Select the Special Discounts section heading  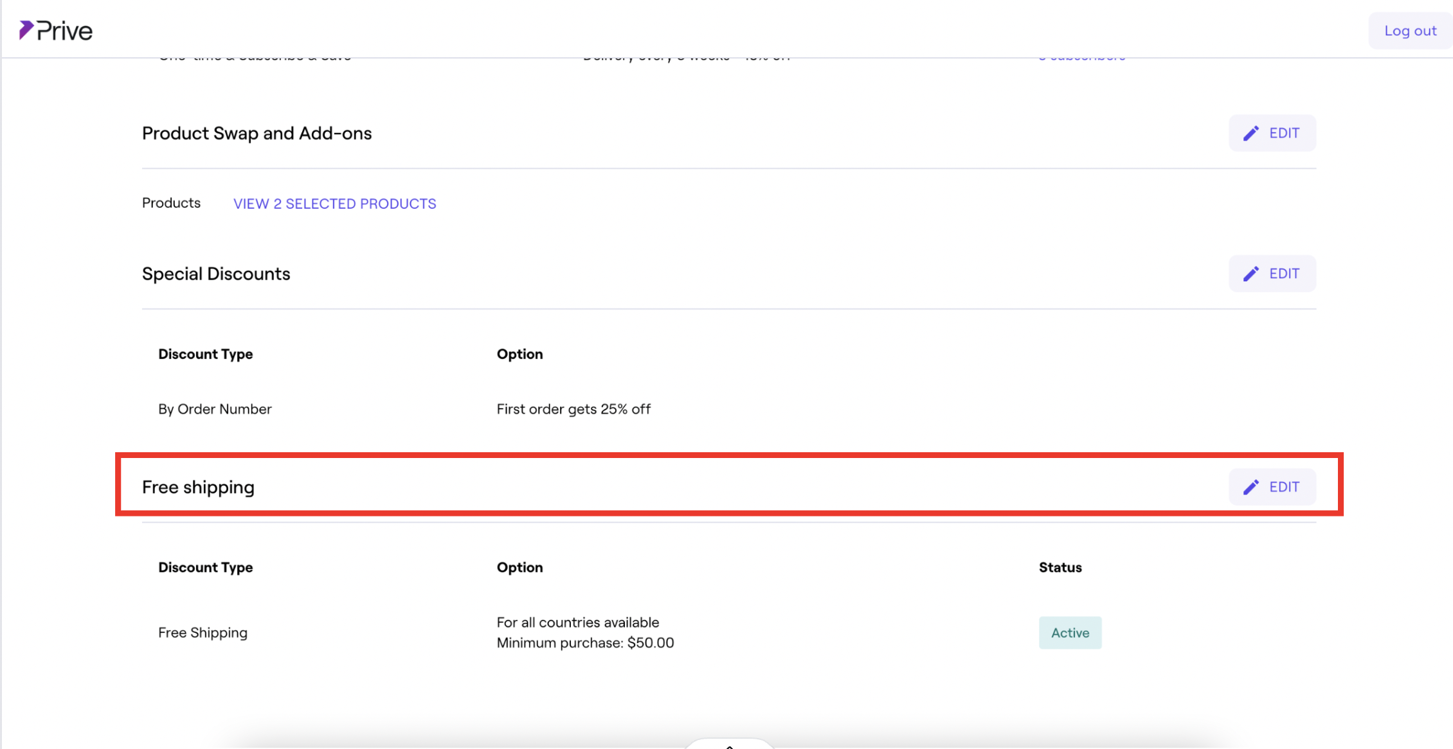pos(216,274)
